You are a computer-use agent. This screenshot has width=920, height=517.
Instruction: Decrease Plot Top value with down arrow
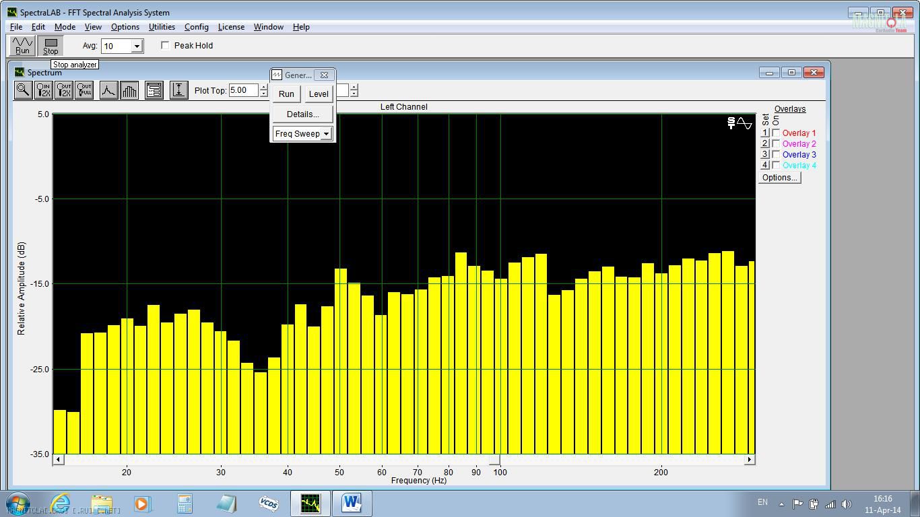tap(263, 94)
